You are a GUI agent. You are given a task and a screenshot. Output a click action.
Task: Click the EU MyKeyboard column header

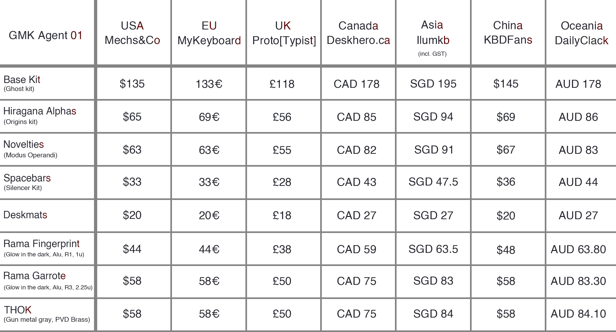click(x=209, y=33)
